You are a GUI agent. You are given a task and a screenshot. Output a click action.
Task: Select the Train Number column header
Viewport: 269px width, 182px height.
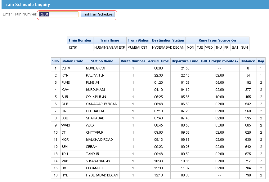(x=80, y=40)
